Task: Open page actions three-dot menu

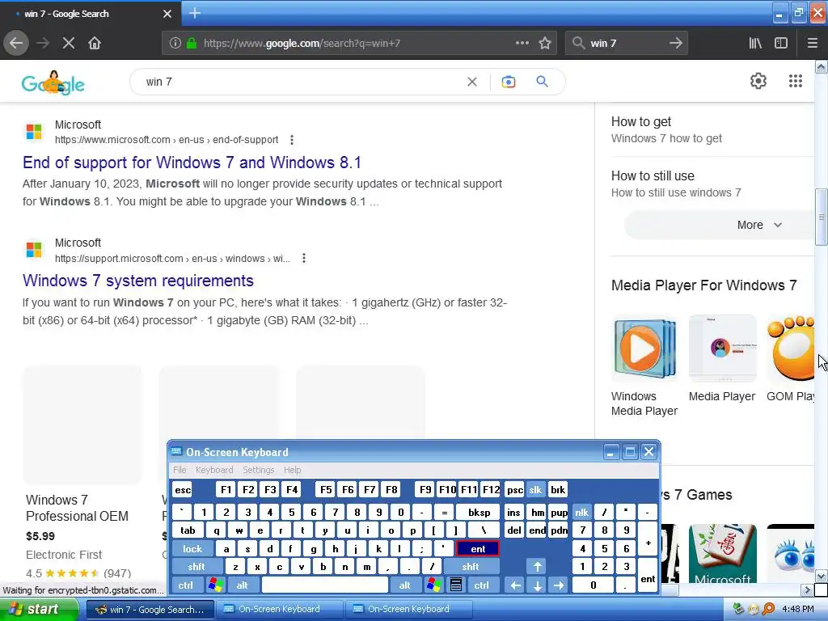Action: 522,43
